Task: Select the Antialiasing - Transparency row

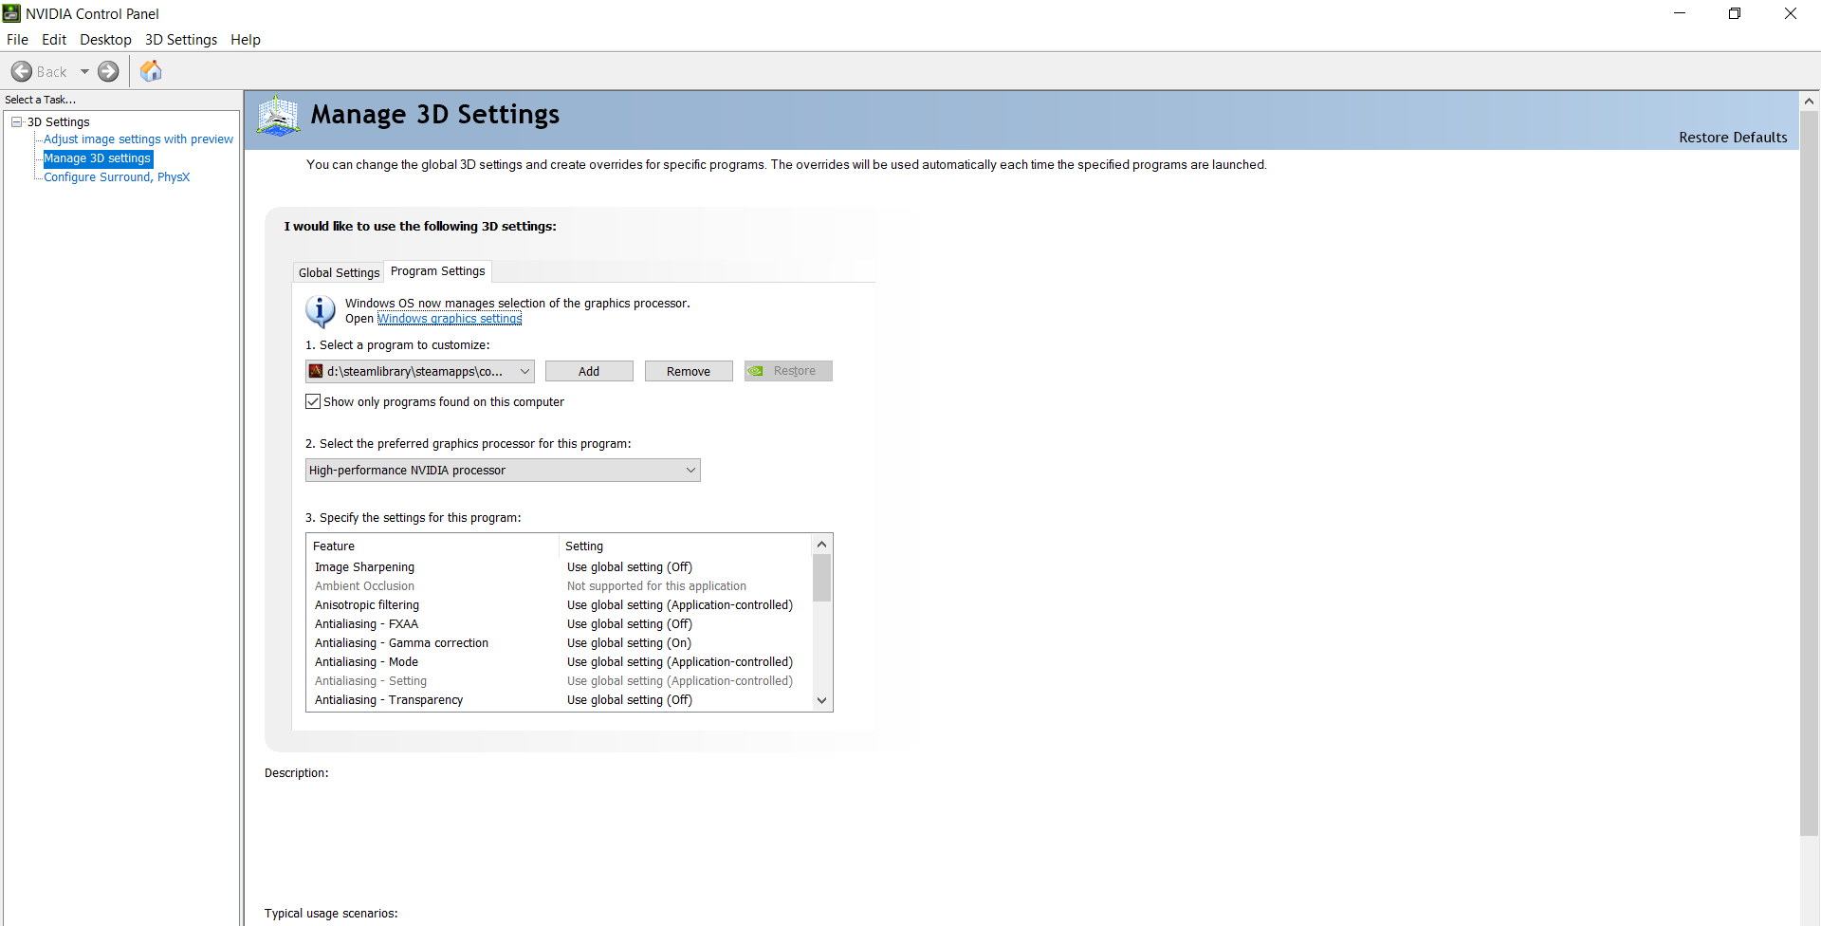Action: coord(560,700)
